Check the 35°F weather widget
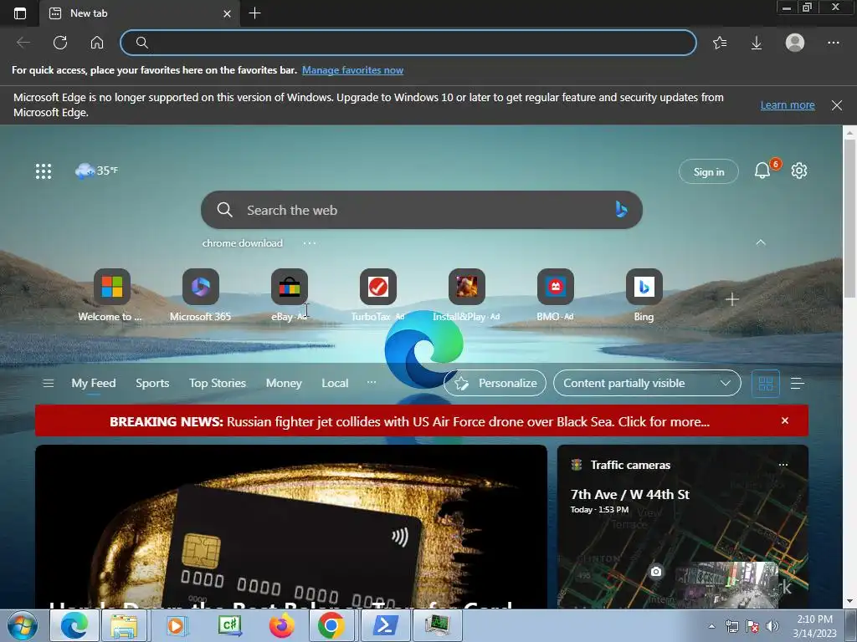This screenshot has width=857, height=642. coord(97,171)
